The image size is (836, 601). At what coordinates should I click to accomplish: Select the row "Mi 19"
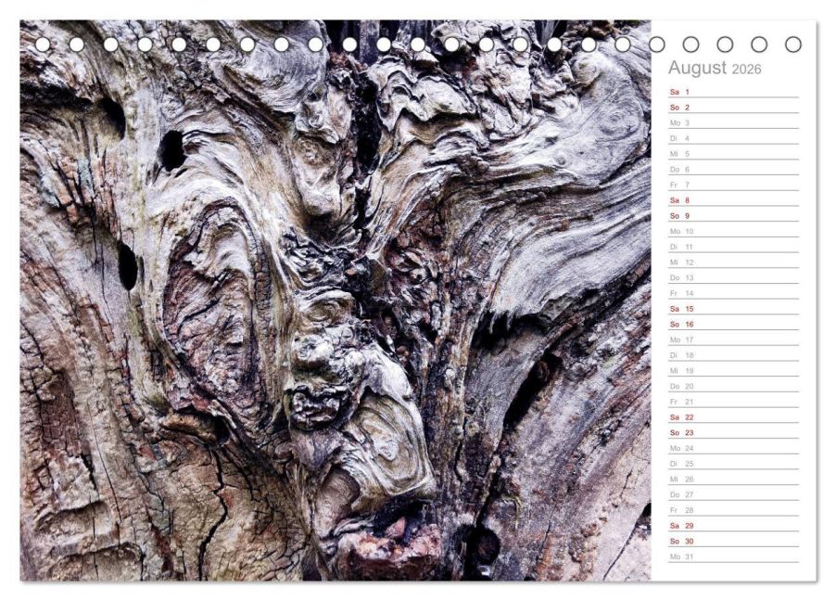coord(734,370)
